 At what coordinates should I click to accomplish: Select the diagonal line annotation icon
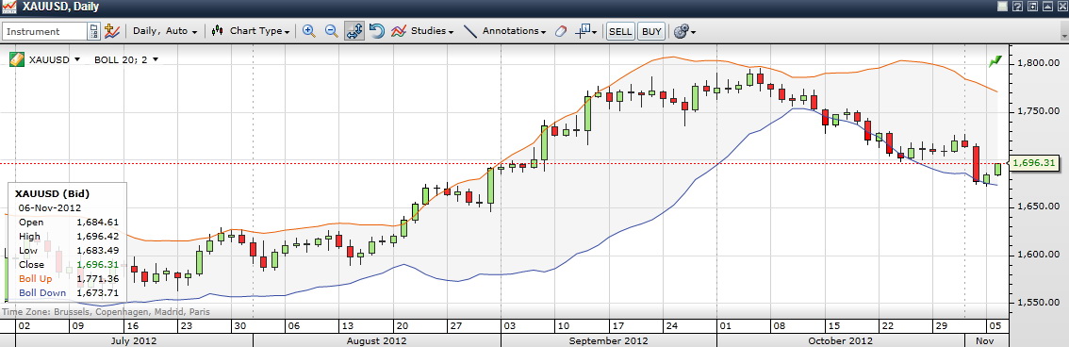point(469,31)
